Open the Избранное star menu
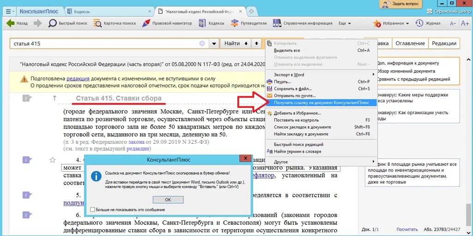Image resolution: width=473 pixels, height=236 pixels. [x=391, y=23]
